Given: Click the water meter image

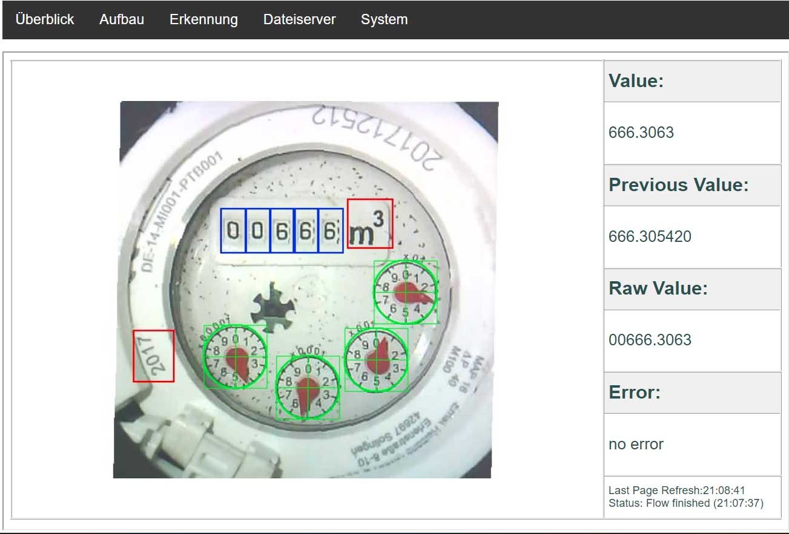Looking at the screenshot, I should (306, 290).
